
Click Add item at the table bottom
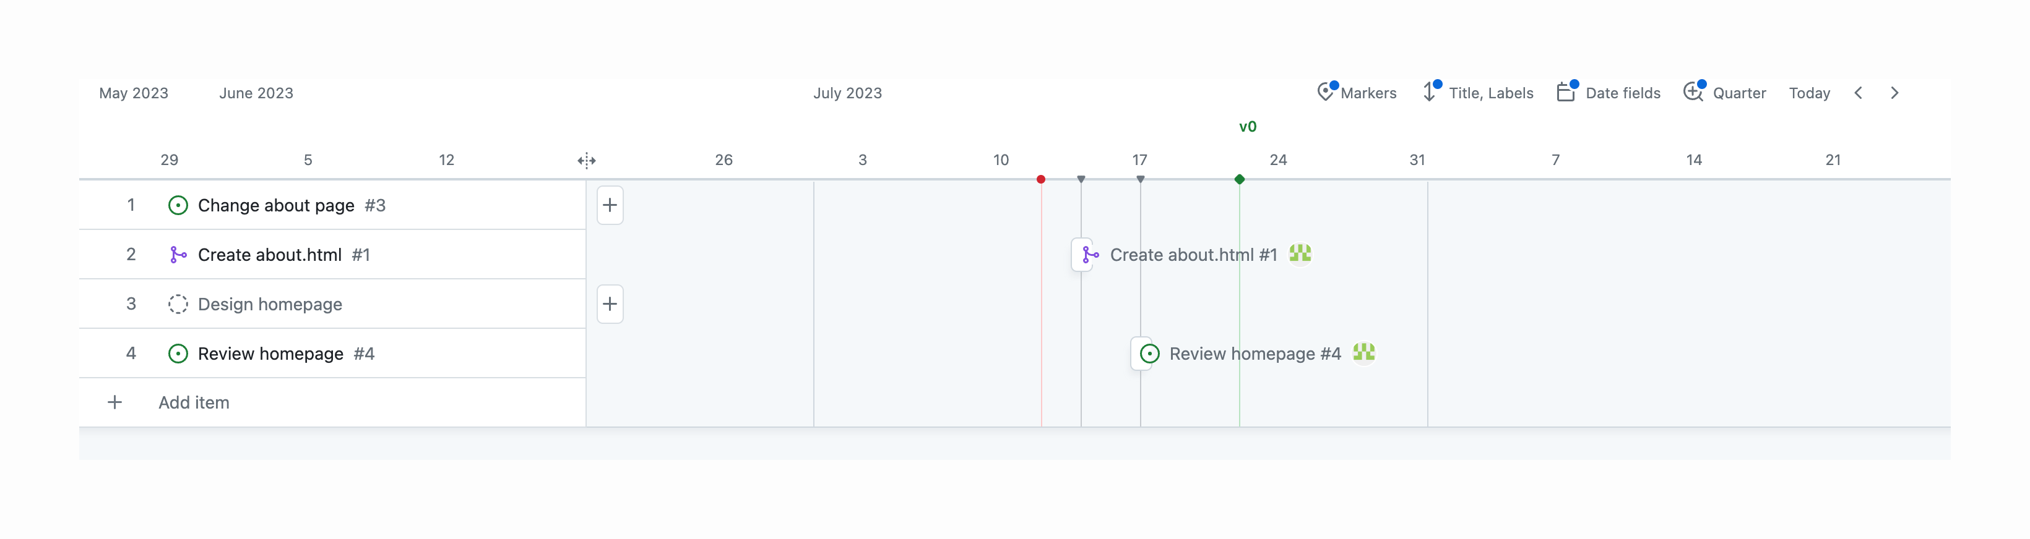[x=194, y=403]
